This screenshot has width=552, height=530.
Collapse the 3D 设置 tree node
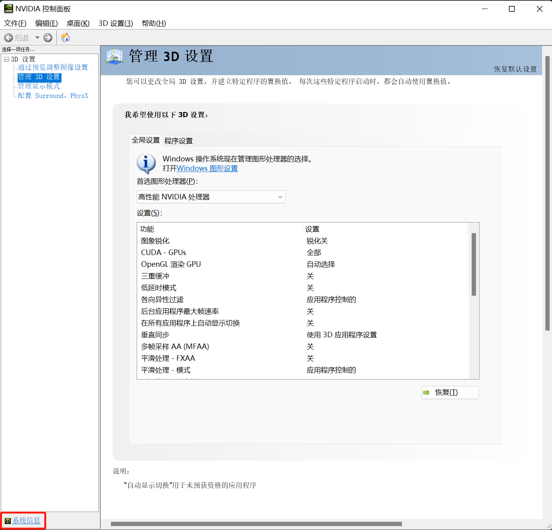pos(6,59)
